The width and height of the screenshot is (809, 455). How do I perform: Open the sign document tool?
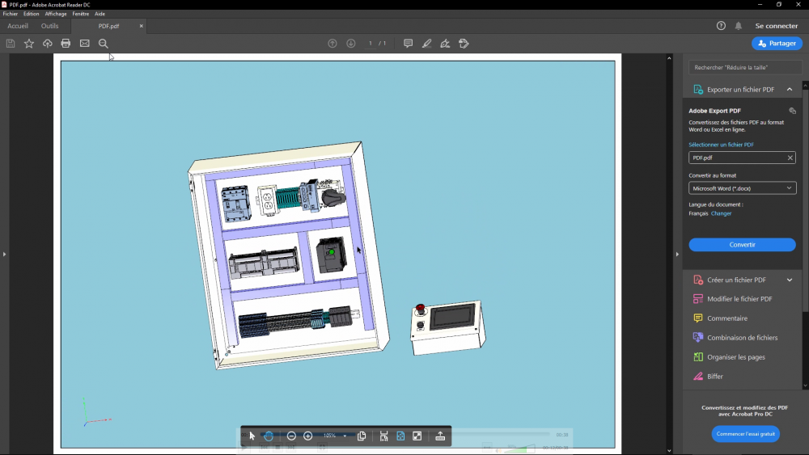445,44
